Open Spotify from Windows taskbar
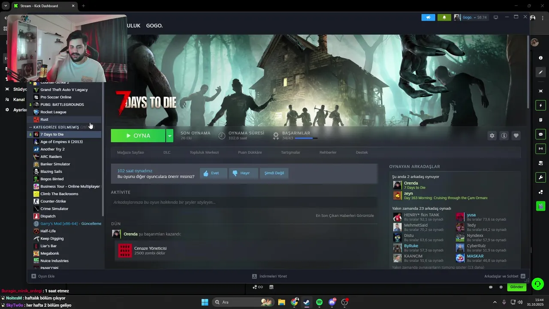This screenshot has height=309, width=549. [x=319, y=302]
